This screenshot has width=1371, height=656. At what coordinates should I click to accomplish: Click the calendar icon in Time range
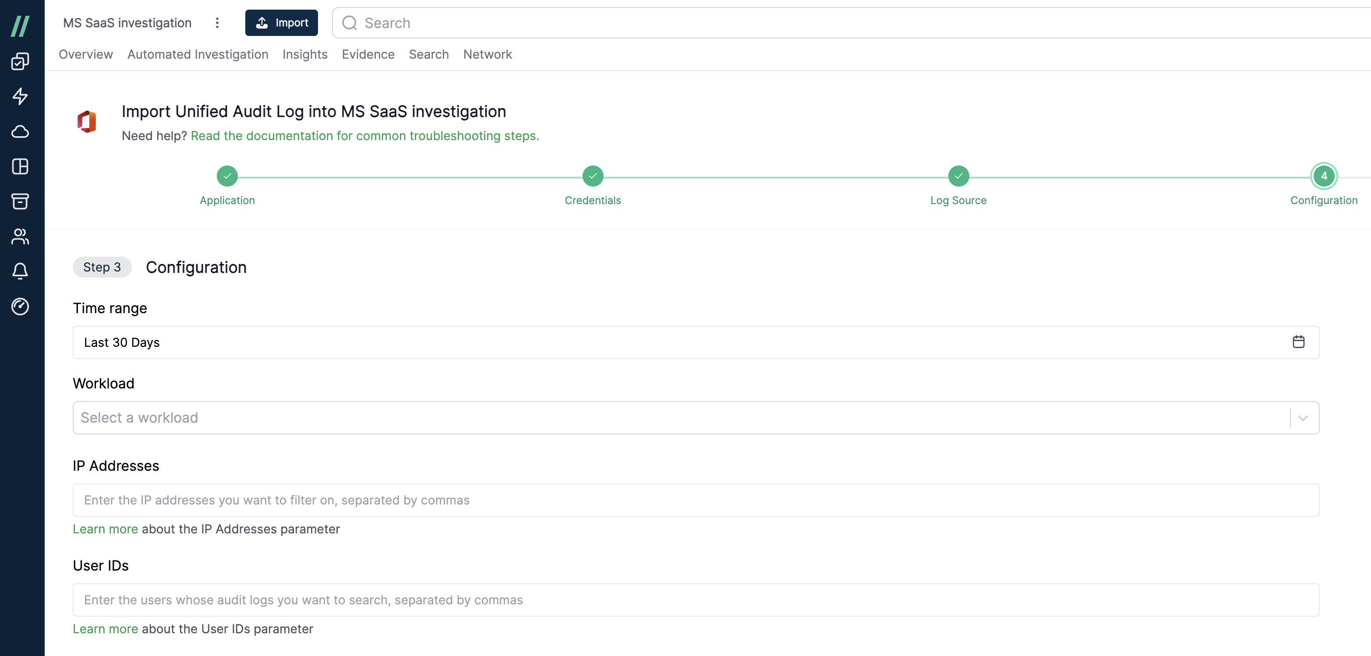click(x=1299, y=342)
